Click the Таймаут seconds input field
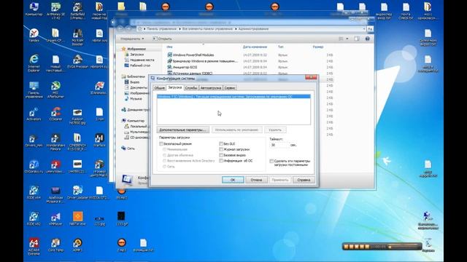 (x=279, y=145)
